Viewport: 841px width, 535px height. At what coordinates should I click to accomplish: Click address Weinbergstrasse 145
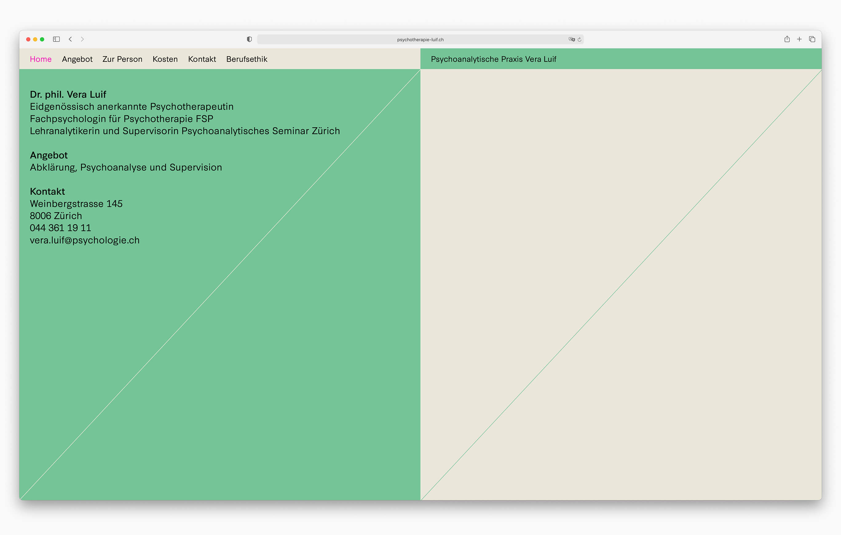pos(76,204)
